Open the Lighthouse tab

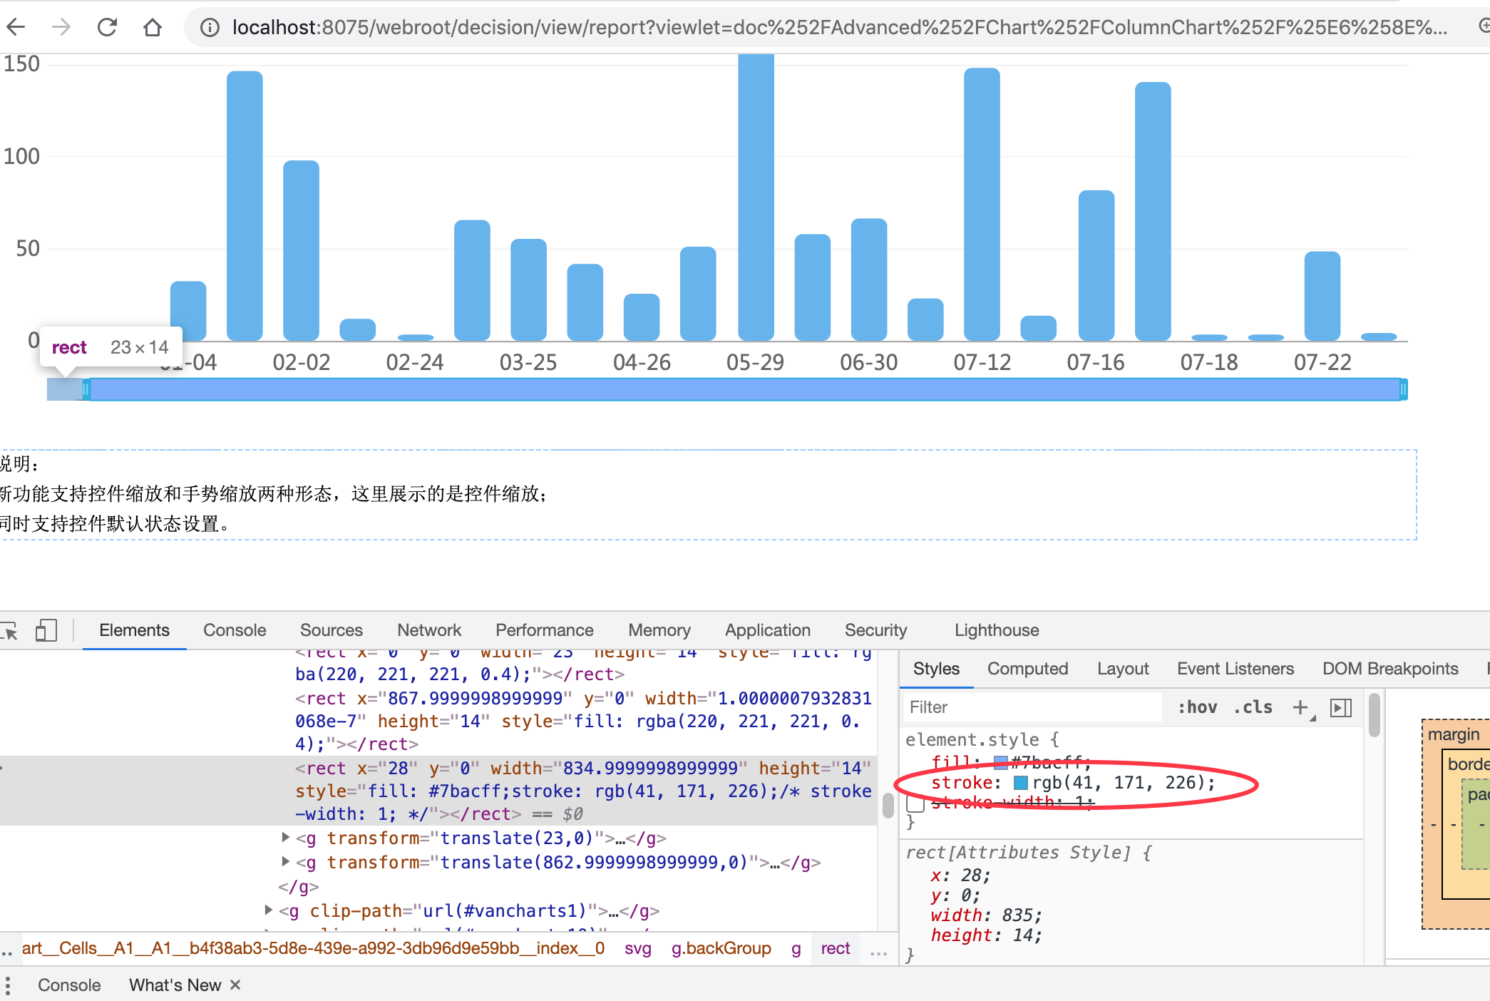coord(997,630)
